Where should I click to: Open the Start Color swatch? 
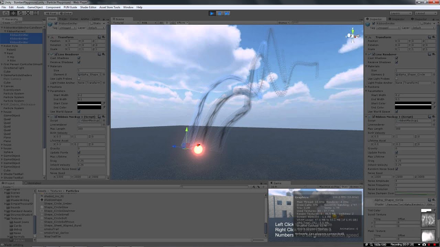coord(90,104)
